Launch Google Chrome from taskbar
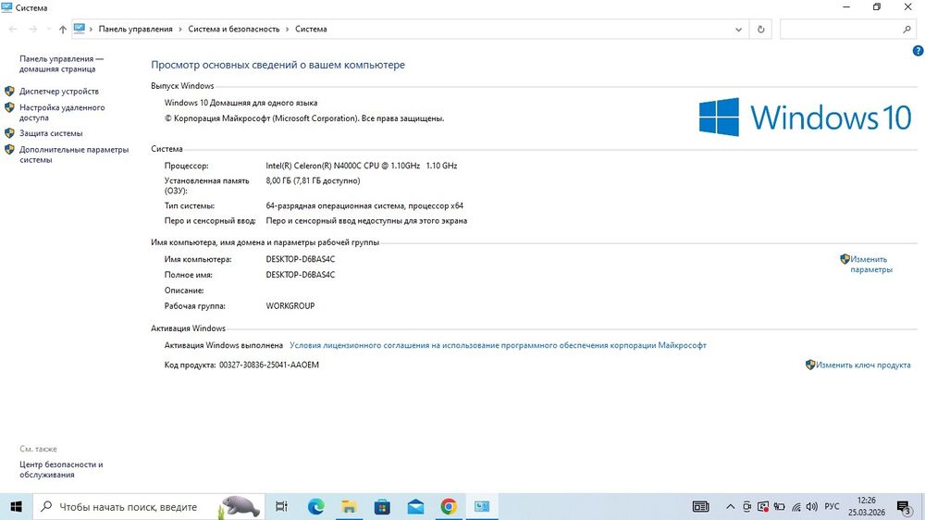The width and height of the screenshot is (925, 520). tap(449, 506)
